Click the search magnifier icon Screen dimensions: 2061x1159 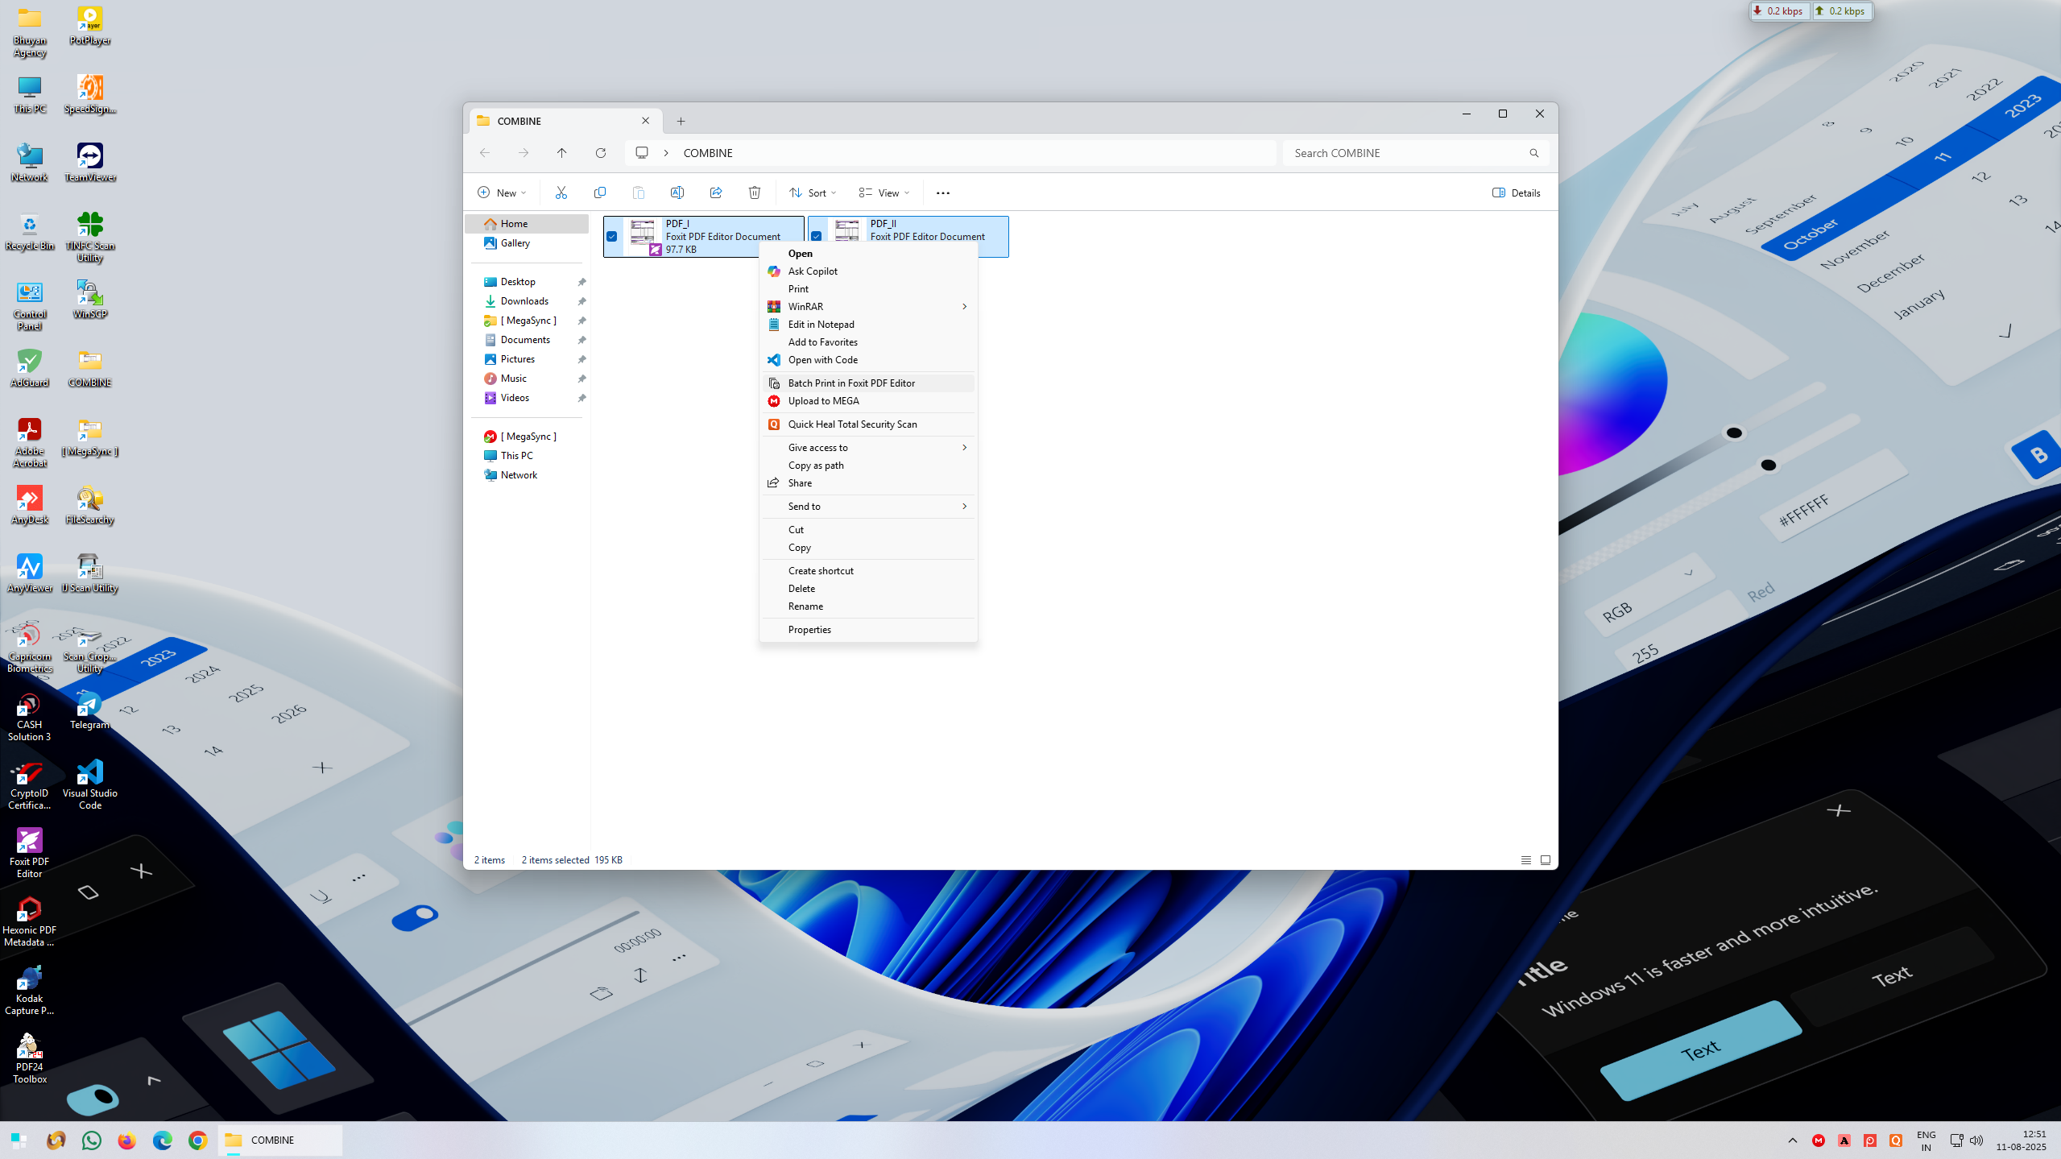click(1533, 153)
